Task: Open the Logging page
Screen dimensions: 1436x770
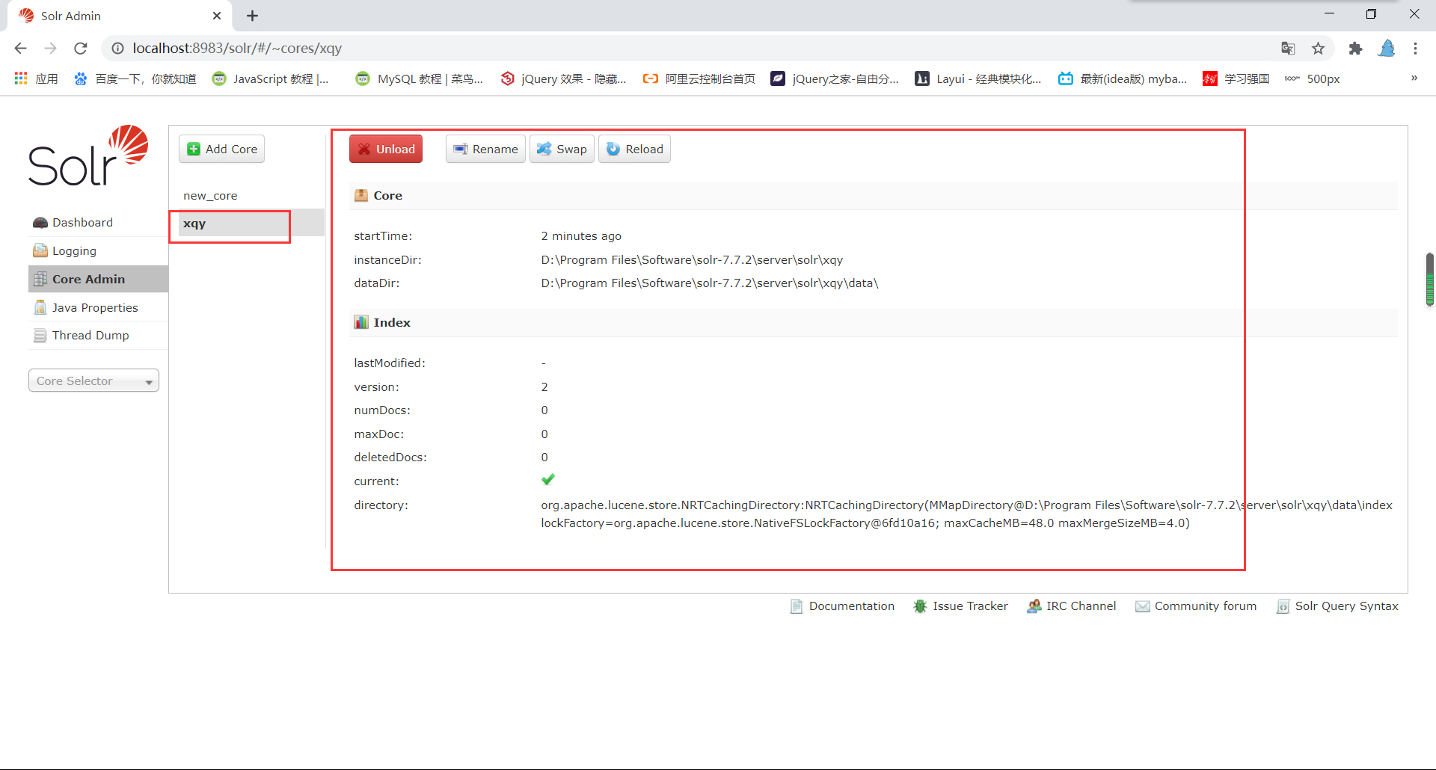Action: point(74,251)
